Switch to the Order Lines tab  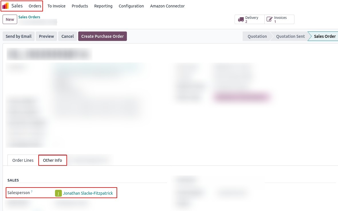pos(23,160)
